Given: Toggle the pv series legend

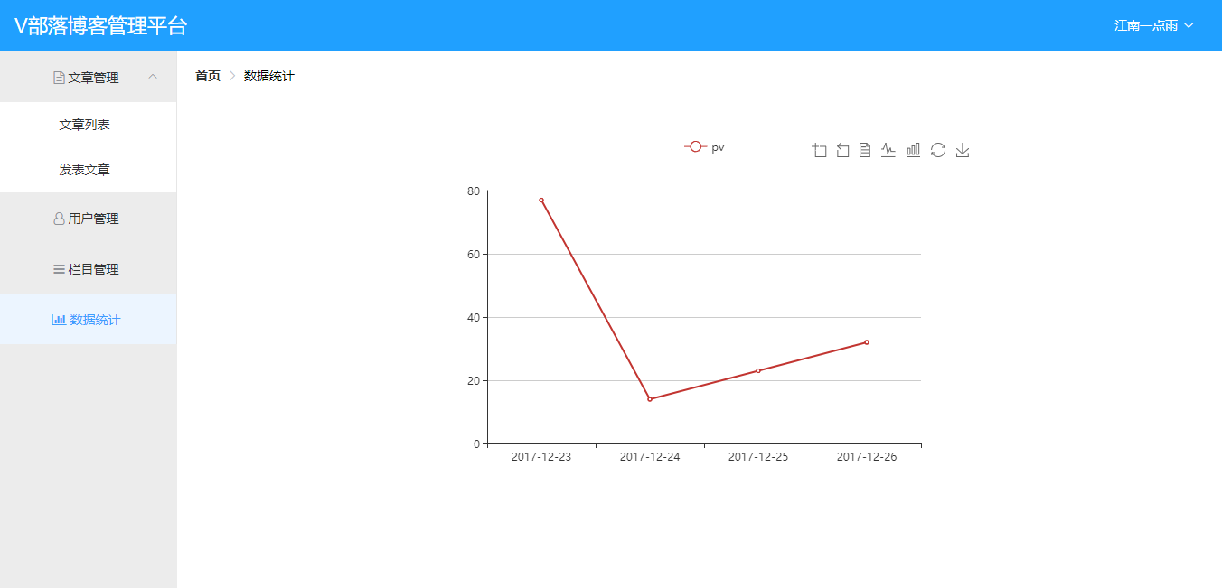Looking at the screenshot, I should pyautogui.click(x=704, y=147).
